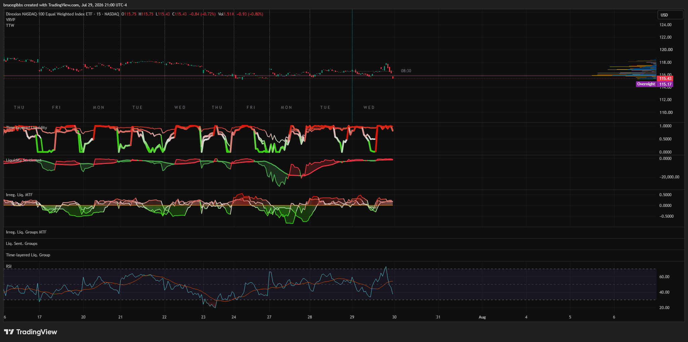
Task: Click the 20.00 RSI scale value
Action: click(x=664, y=308)
